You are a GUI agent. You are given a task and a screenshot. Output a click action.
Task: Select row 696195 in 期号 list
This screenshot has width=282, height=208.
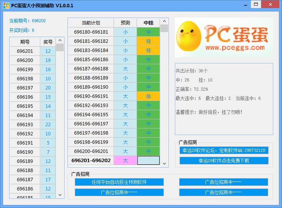[x=33, y=106]
